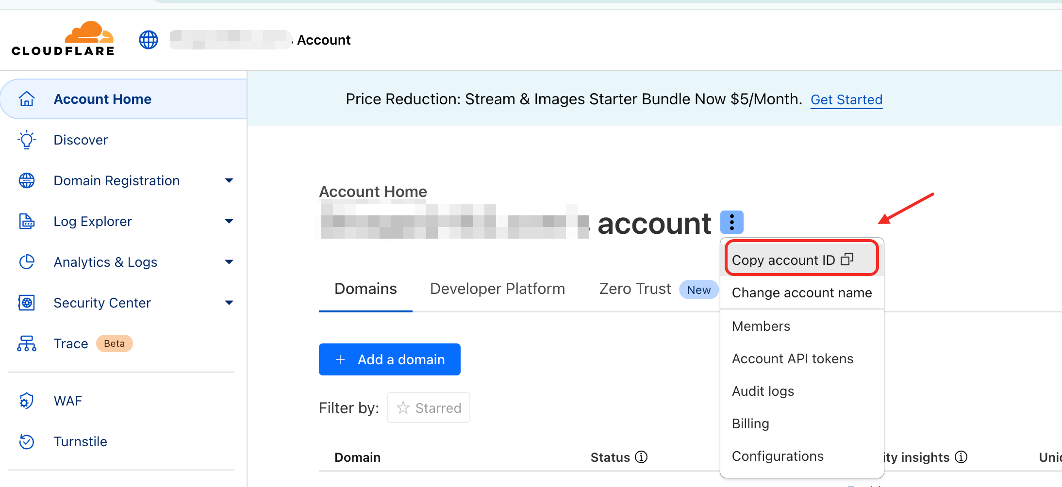Click the Domain Registration globe icon
Image resolution: width=1062 pixels, height=487 pixels.
pos(27,180)
